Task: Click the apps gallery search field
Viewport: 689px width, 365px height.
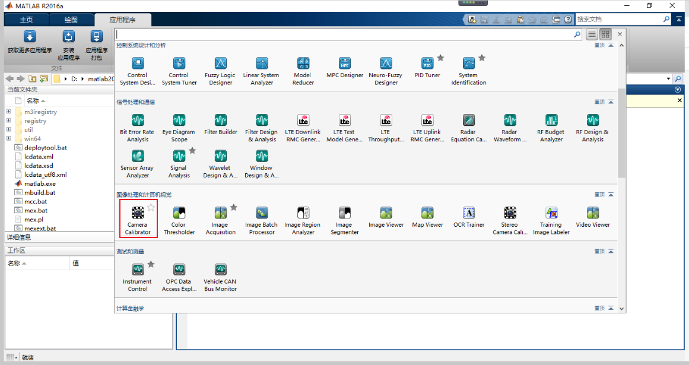Action: pos(345,34)
